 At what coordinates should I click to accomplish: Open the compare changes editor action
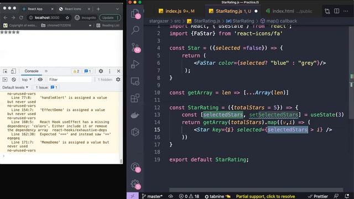pos(327,11)
